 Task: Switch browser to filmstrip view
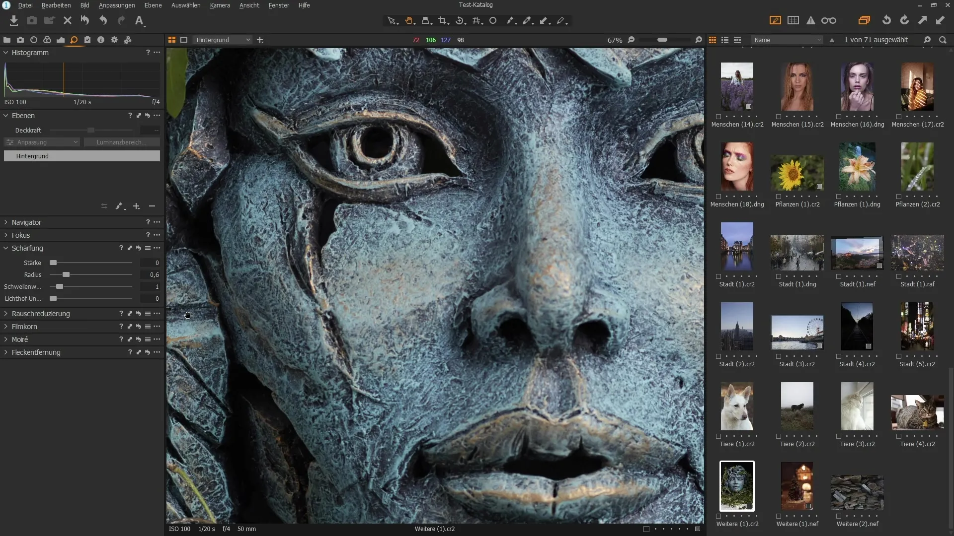737,40
